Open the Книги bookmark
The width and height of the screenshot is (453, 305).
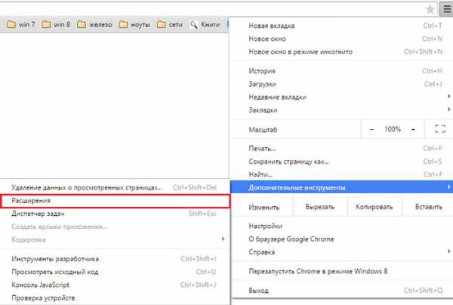[x=205, y=25]
